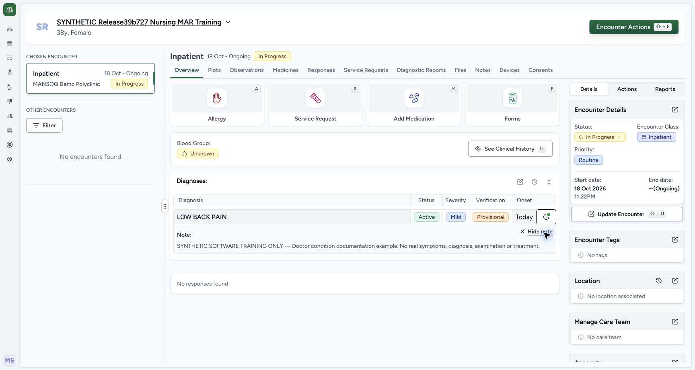The image size is (695, 370).
Task: Click the Routine priority badge
Action: [x=588, y=160]
